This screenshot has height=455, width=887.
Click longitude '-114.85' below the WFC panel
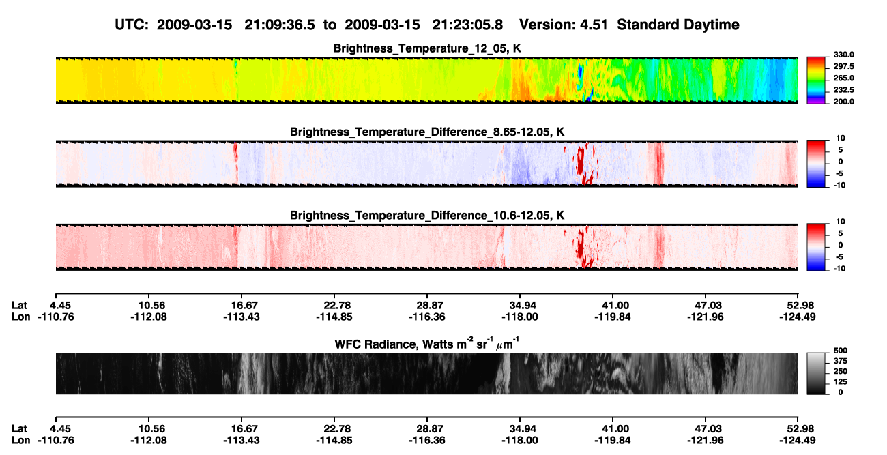click(x=334, y=439)
